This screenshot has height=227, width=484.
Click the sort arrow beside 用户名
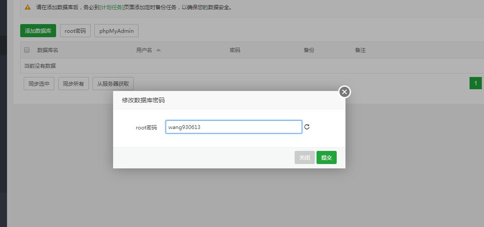158,50
